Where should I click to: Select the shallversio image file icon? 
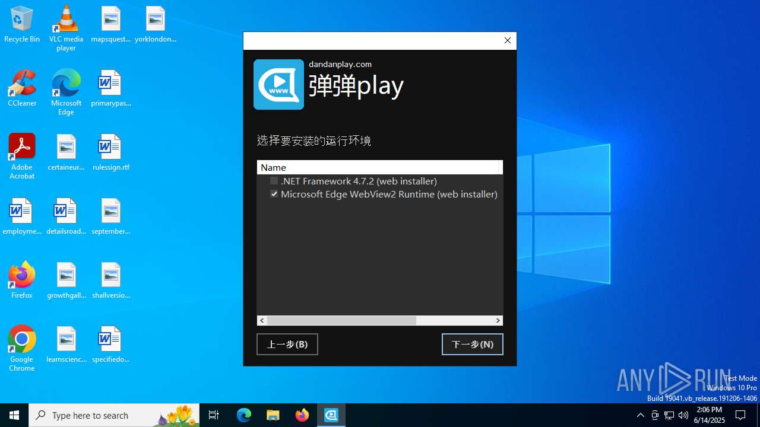coord(111,281)
